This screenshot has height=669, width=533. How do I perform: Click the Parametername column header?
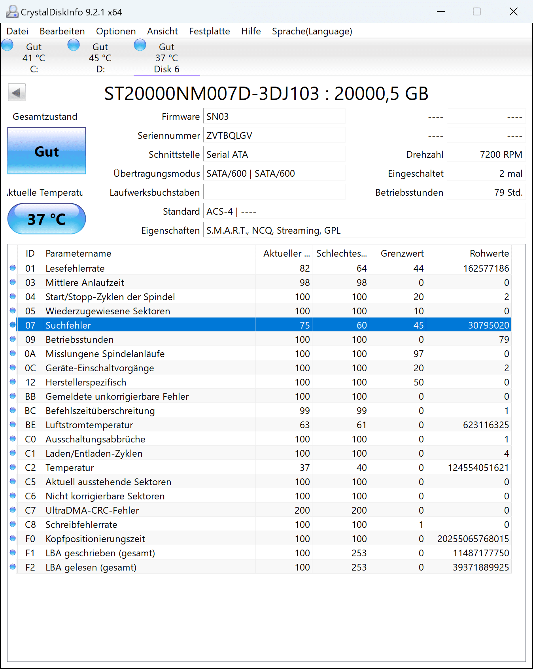click(x=149, y=253)
